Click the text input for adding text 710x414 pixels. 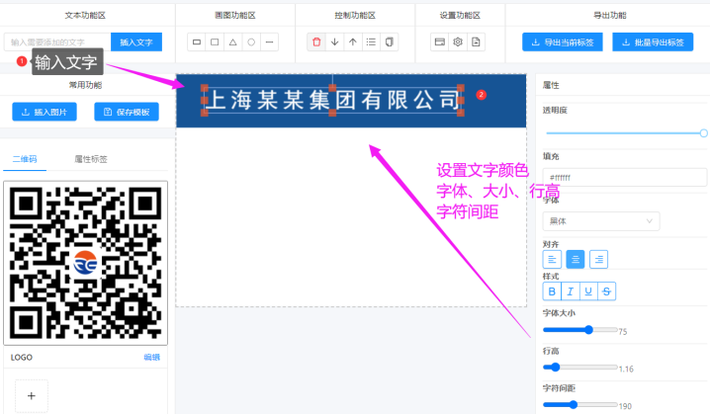pos(57,42)
